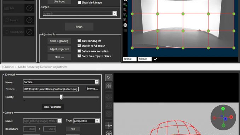Click the Quality slider handle
Screen dimensions: 240x135
(61, 97)
